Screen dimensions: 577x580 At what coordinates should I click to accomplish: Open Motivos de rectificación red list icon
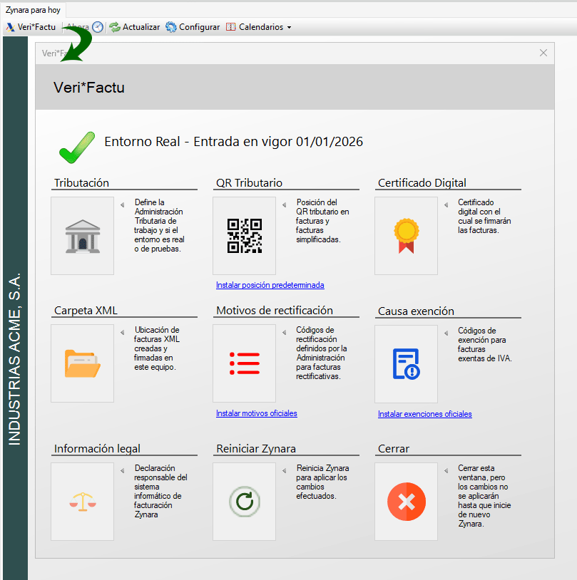[x=244, y=363]
